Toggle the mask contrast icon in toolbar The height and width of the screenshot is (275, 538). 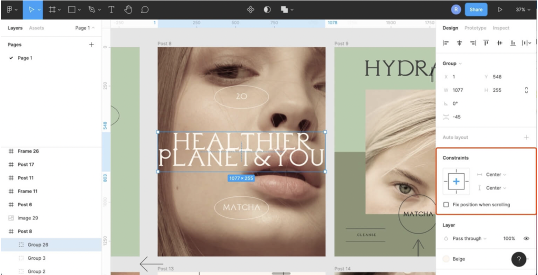(267, 9)
